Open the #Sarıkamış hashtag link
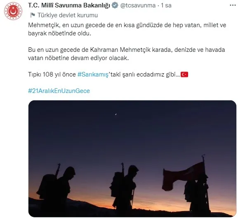 93,74
